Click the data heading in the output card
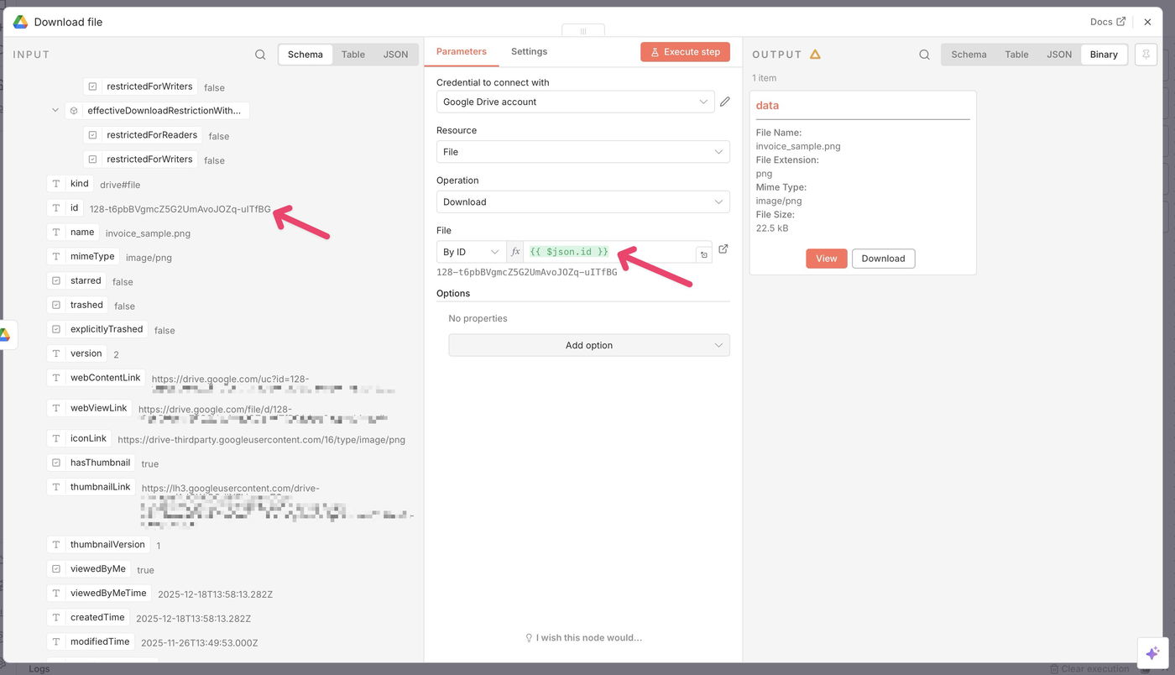Screen dimensions: 1175x675 pyautogui.click(x=767, y=106)
